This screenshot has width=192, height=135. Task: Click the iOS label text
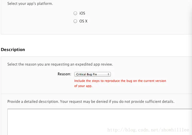point(82,13)
